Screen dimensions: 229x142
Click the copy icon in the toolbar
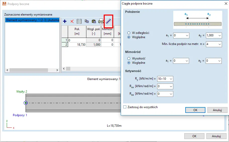[87, 21]
